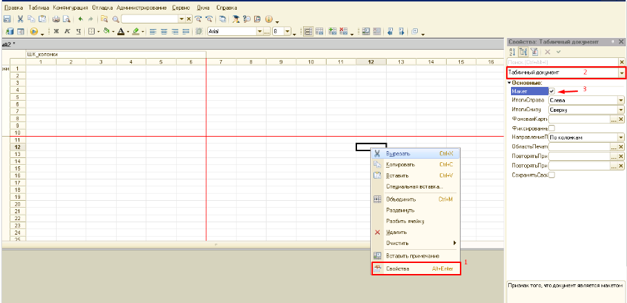This screenshot has width=627, height=303.
Task: Select Свойства in the context menu
Action: [x=398, y=268]
